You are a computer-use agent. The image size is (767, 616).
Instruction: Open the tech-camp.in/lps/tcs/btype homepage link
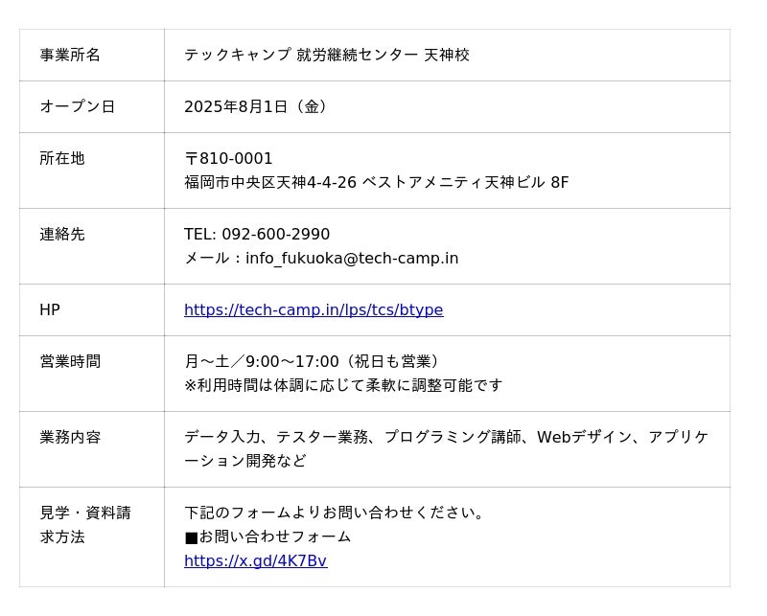[314, 310]
